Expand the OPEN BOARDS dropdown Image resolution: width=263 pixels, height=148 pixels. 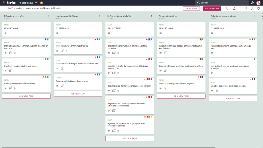[x=28, y=3]
